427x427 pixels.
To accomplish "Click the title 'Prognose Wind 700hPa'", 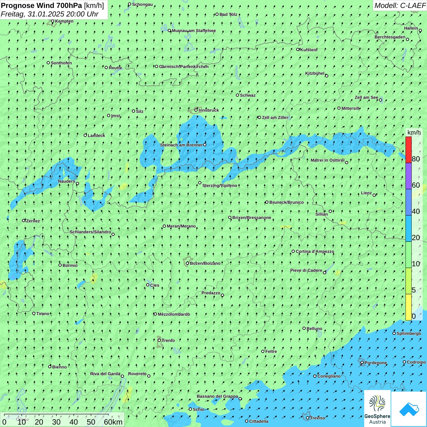I will [41, 5].
